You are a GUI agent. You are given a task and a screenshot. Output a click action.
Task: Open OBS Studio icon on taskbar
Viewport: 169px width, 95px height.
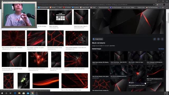(x=36, y=93)
